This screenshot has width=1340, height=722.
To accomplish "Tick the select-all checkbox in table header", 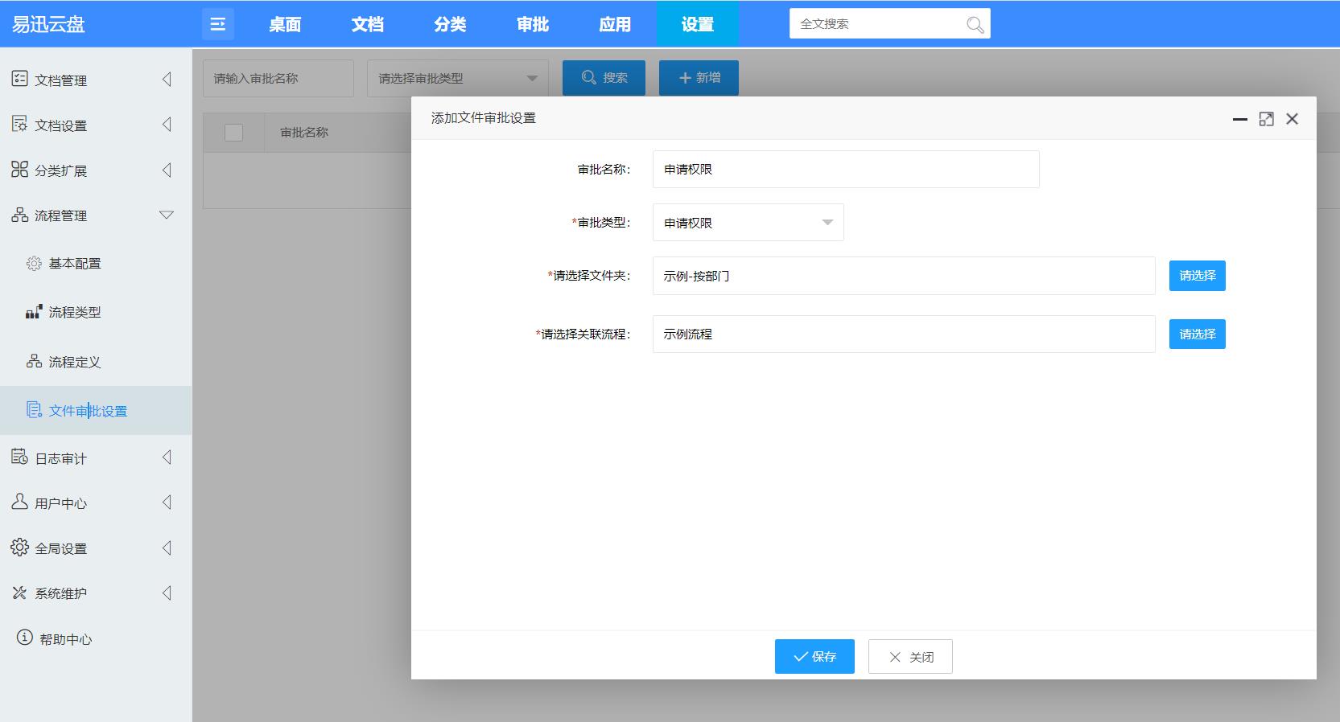I will tap(233, 133).
